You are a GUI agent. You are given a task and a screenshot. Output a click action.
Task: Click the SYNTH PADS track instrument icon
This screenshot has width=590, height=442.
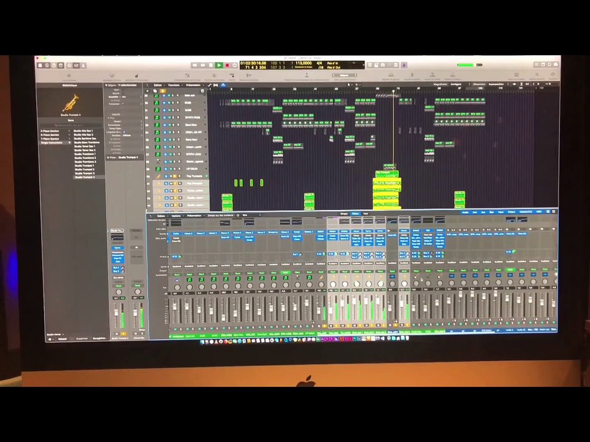[x=157, y=118]
